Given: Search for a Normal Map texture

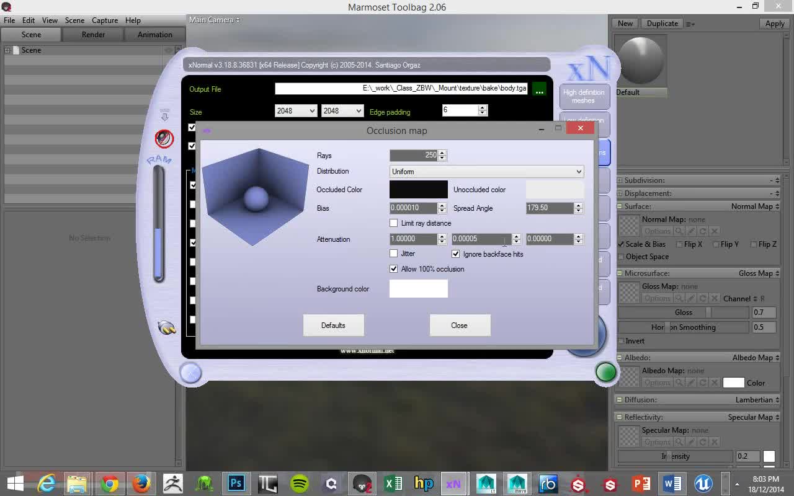Looking at the screenshot, I should point(680,231).
